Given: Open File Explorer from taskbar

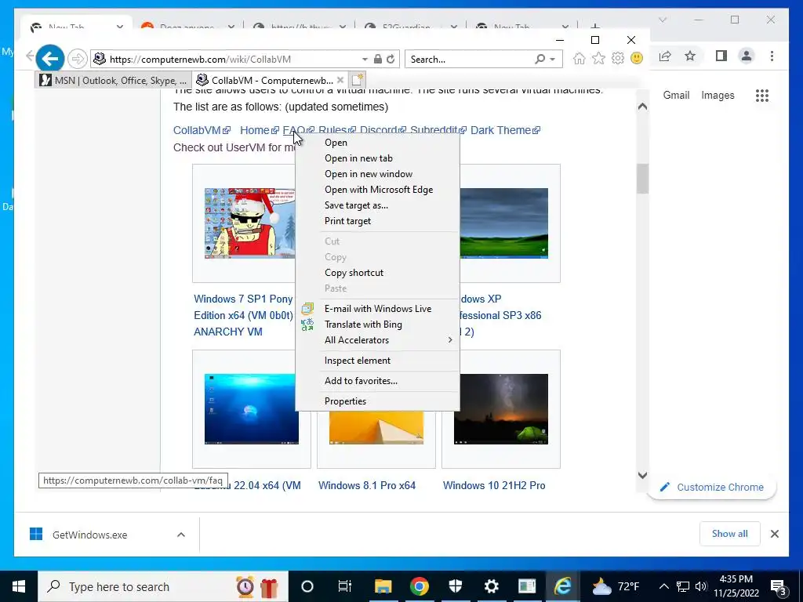Looking at the screenshot, I should 383,586.
